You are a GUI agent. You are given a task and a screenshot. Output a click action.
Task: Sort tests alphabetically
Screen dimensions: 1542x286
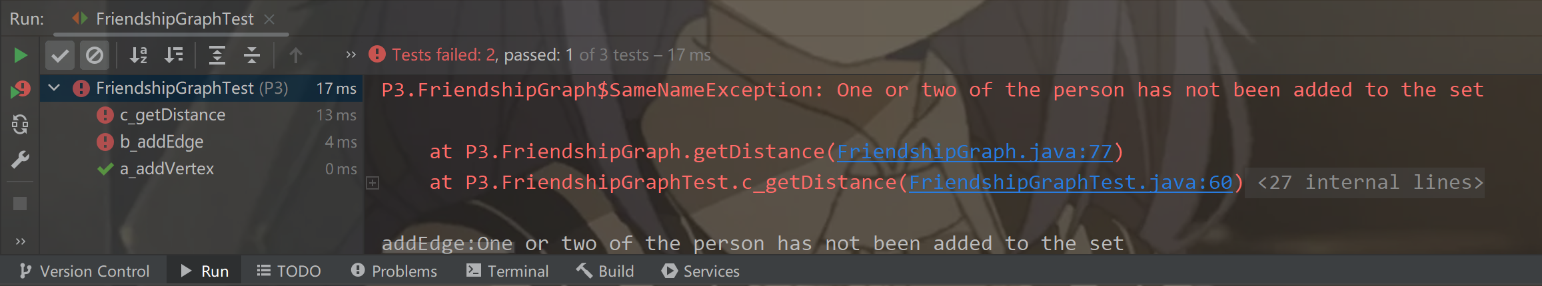[x=138, y=55]
